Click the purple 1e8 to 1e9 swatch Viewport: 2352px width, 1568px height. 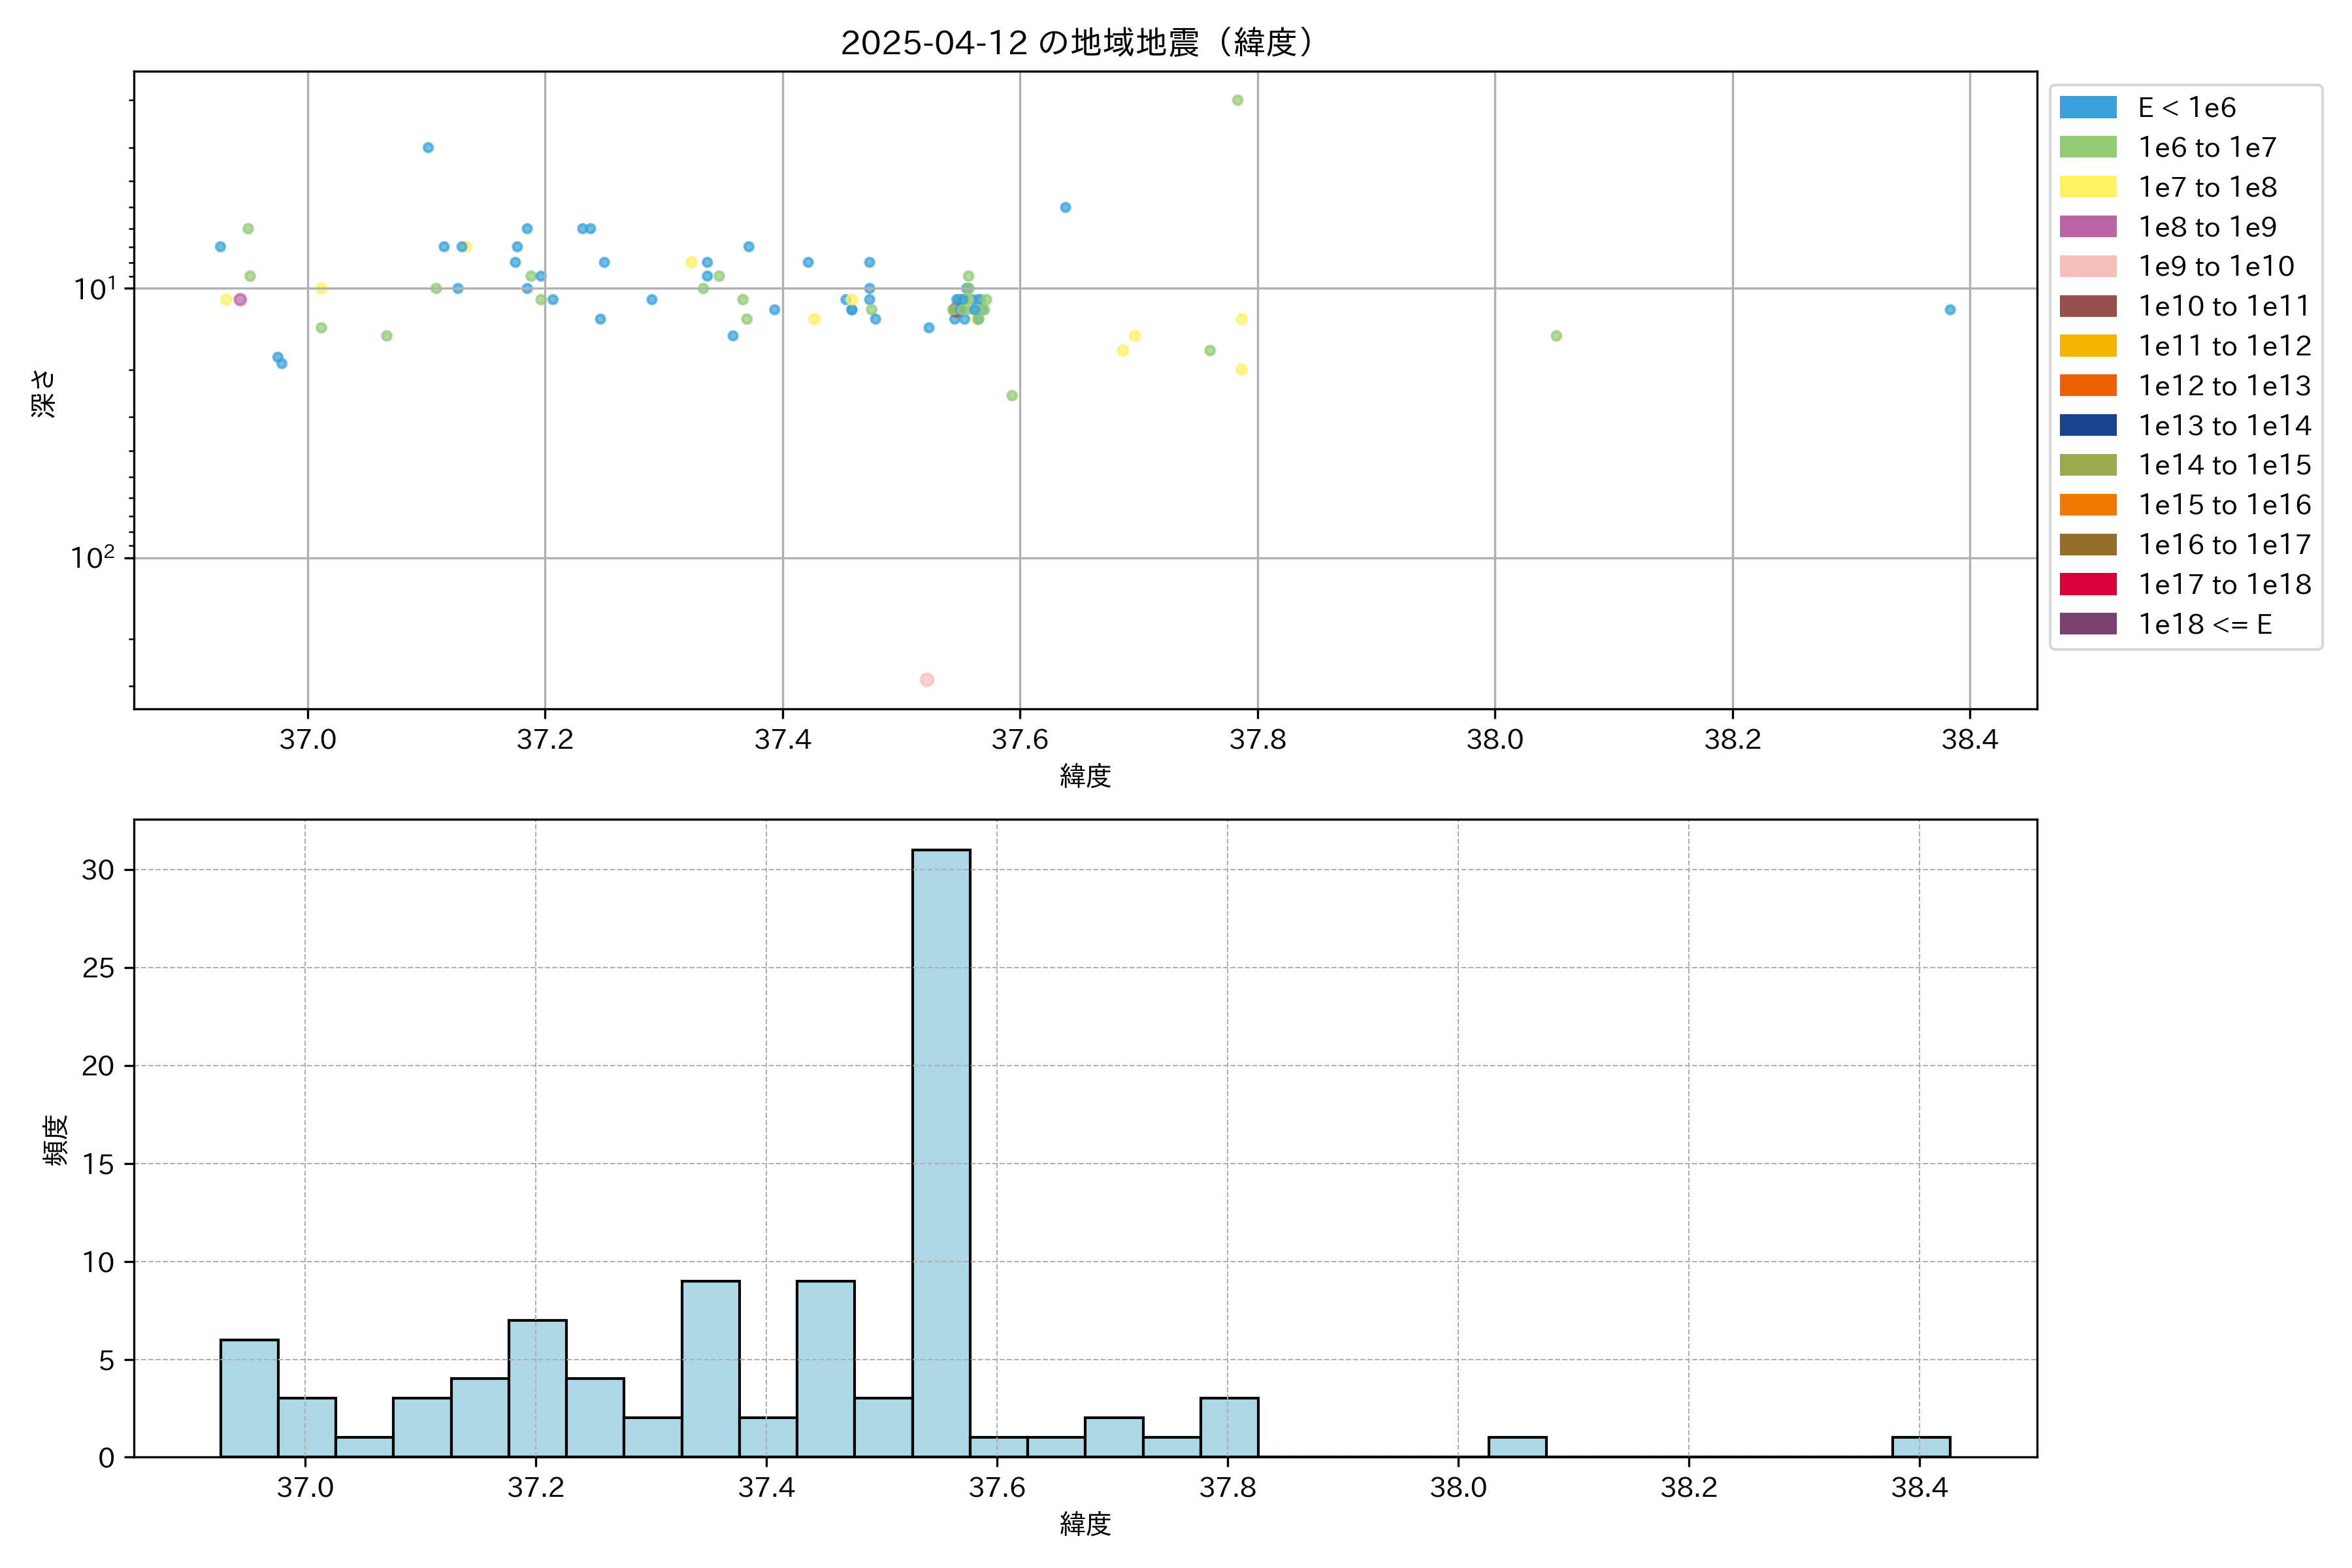pos(2088,227)
